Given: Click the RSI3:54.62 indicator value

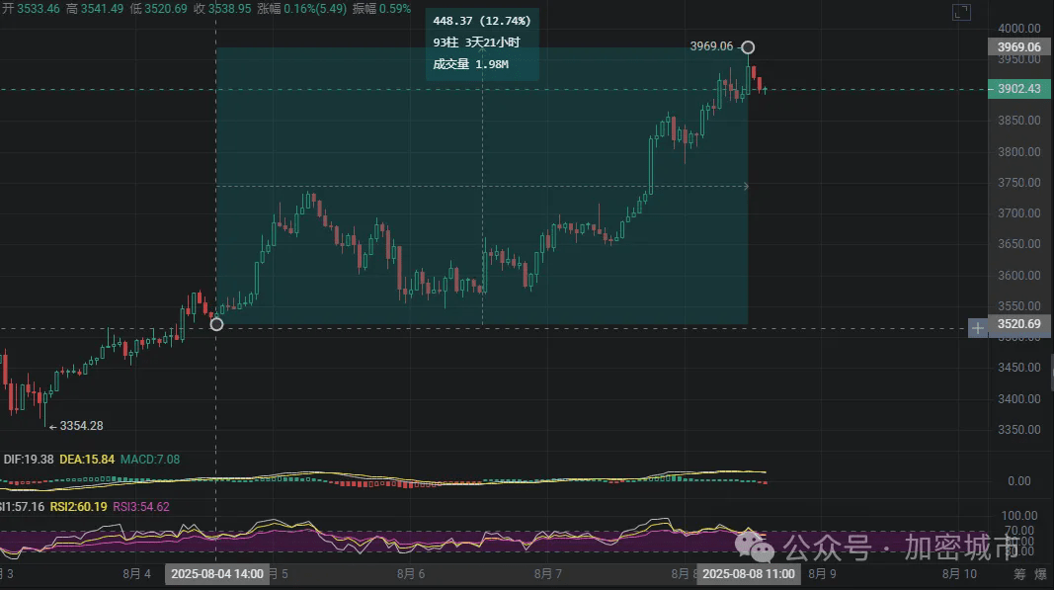Looking at the screenshot, I should 141,507.
